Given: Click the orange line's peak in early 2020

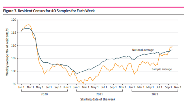Looking at the screenshot, I should [x=28, y=25].
